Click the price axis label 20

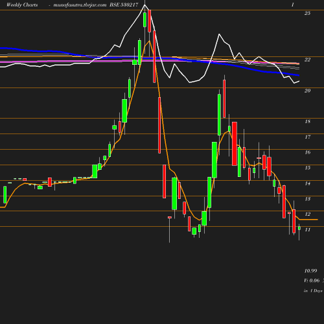click(307, 91)
